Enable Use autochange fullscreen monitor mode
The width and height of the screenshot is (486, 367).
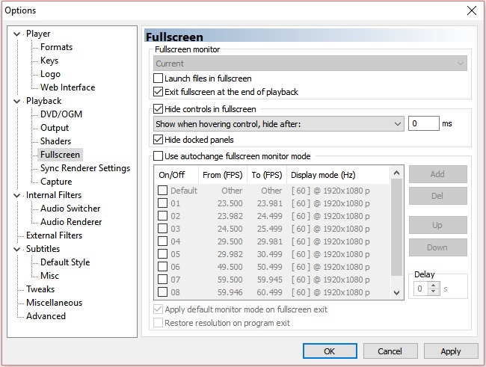[x=158, y=156]
